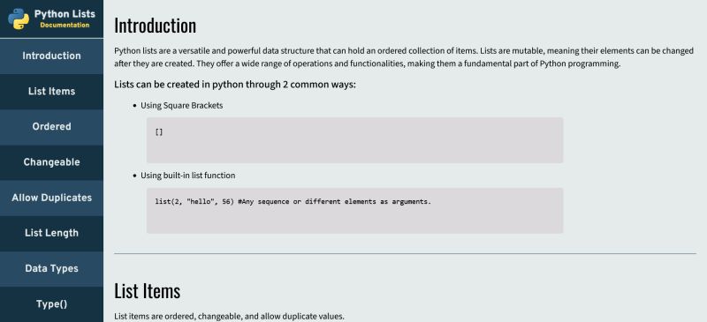
Task: Click the List Items section heading
Action: pyautogui.click(x=147, y=291)
